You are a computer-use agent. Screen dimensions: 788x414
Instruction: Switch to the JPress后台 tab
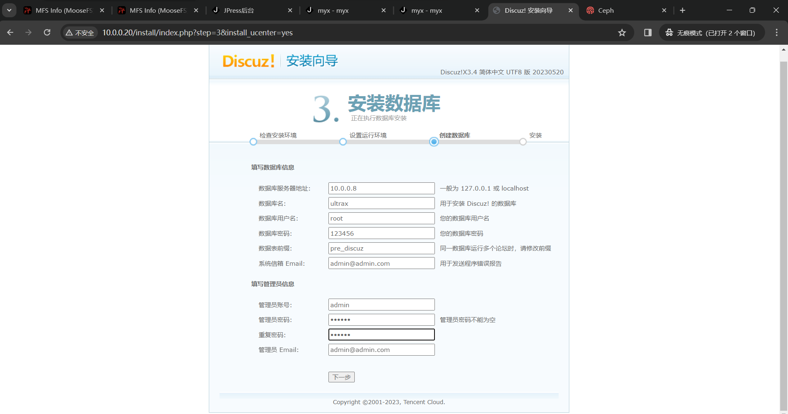coord(252,10)
